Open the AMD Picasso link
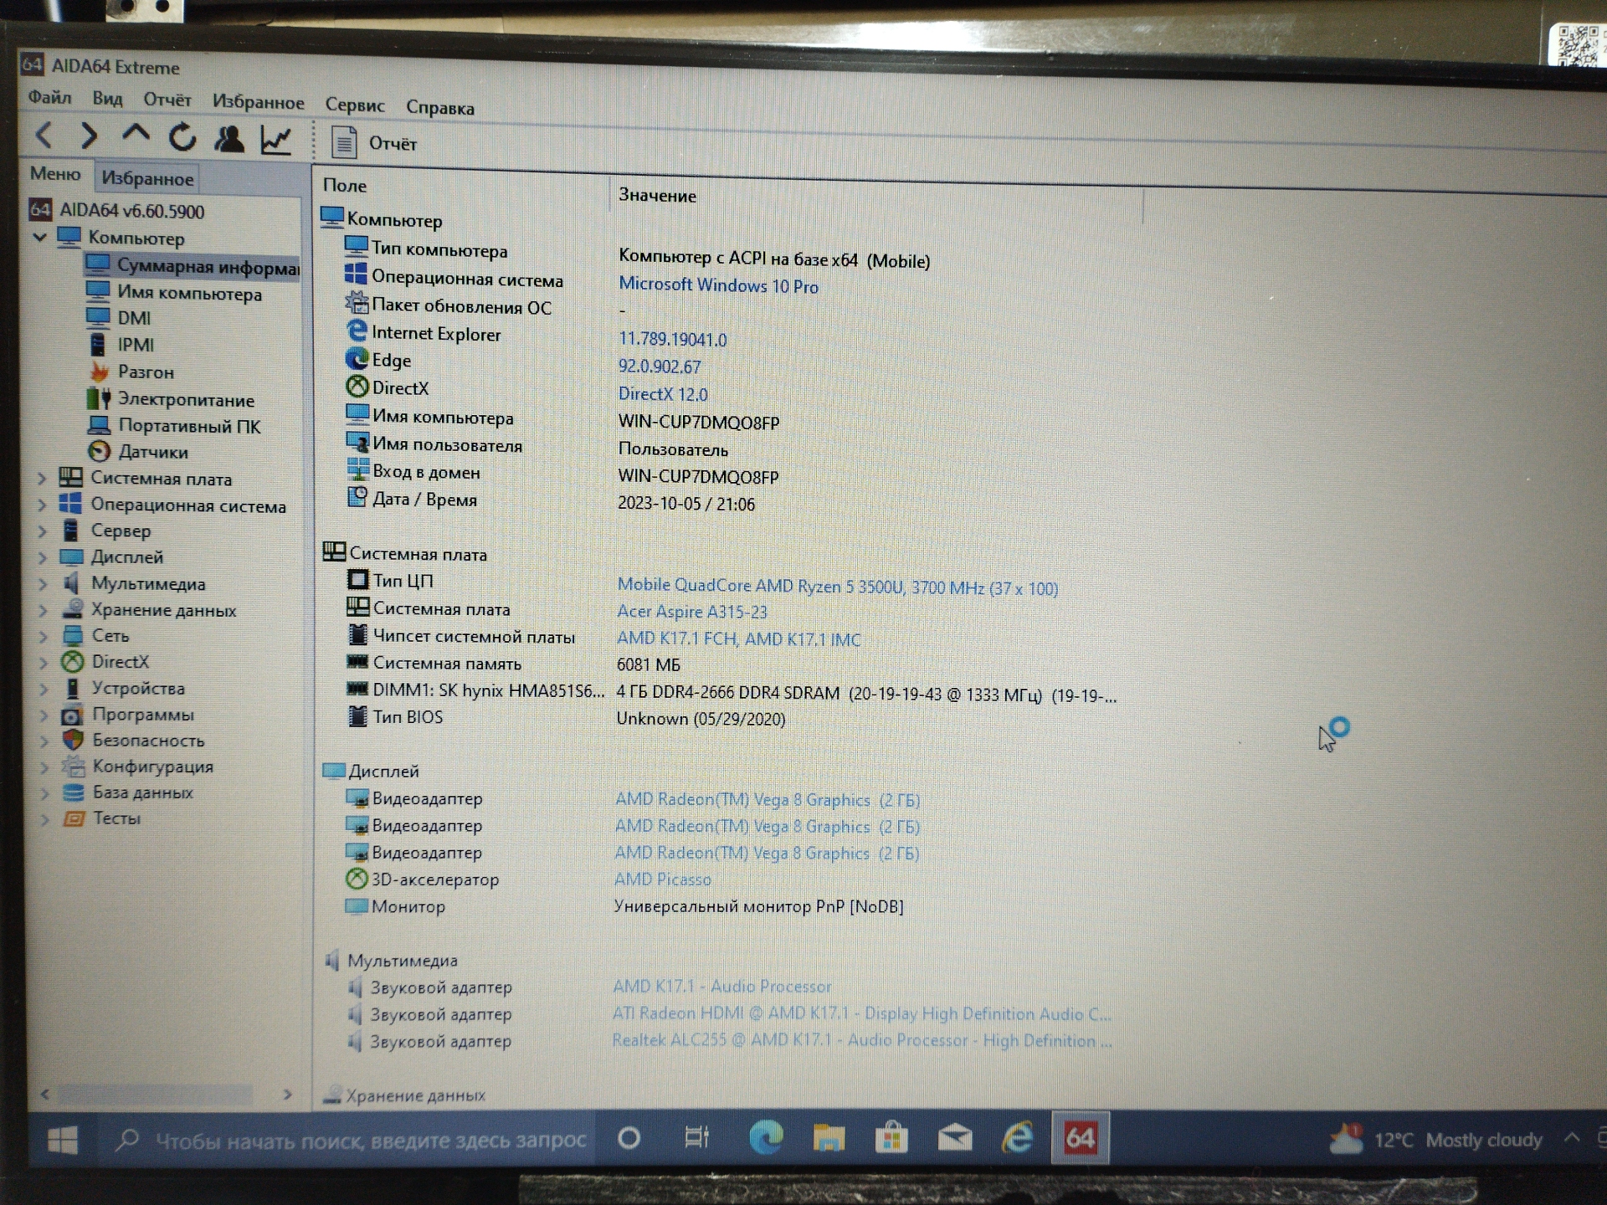The height and width of the screenshot is (1205, 1607). click(662, 879)
